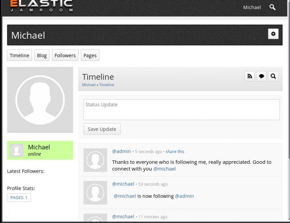Open the Pages tab
This screenshot has width=290, height=223.
coord(90,55)
